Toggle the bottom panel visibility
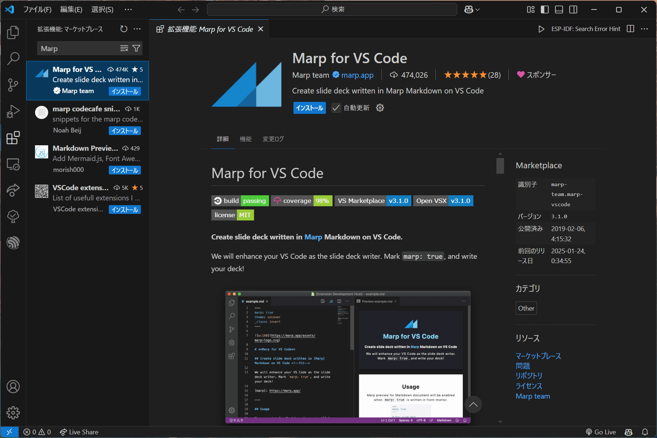The height and width of the screenshot is (438, 657). [559, 9]
